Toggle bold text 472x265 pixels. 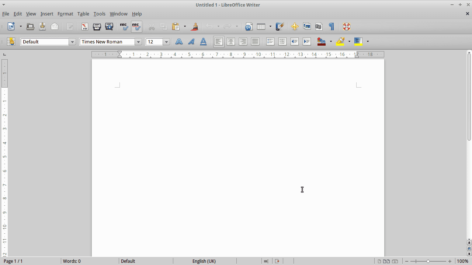click(179, 42)
